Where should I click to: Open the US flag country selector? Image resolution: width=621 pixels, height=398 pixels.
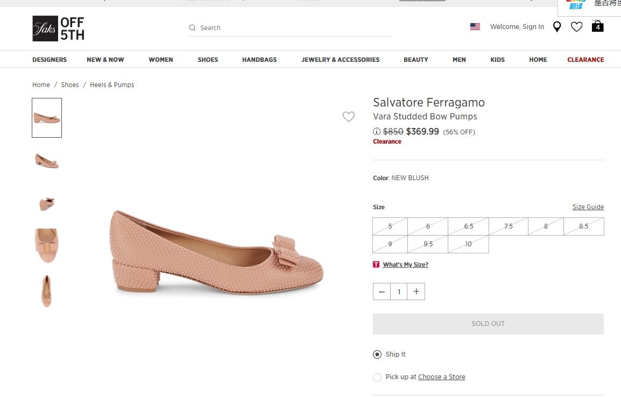pyautogui.click(x=475, y=27)
